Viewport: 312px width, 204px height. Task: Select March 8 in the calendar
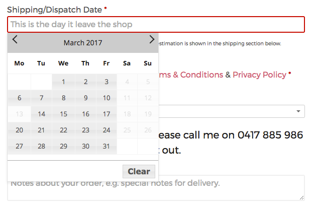point(63,98)
